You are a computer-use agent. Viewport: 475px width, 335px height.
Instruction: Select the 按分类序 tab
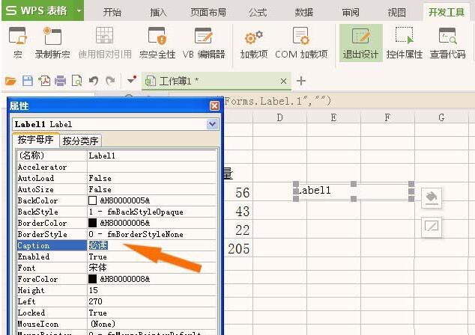pyautogui.click(x=80, y=141)
